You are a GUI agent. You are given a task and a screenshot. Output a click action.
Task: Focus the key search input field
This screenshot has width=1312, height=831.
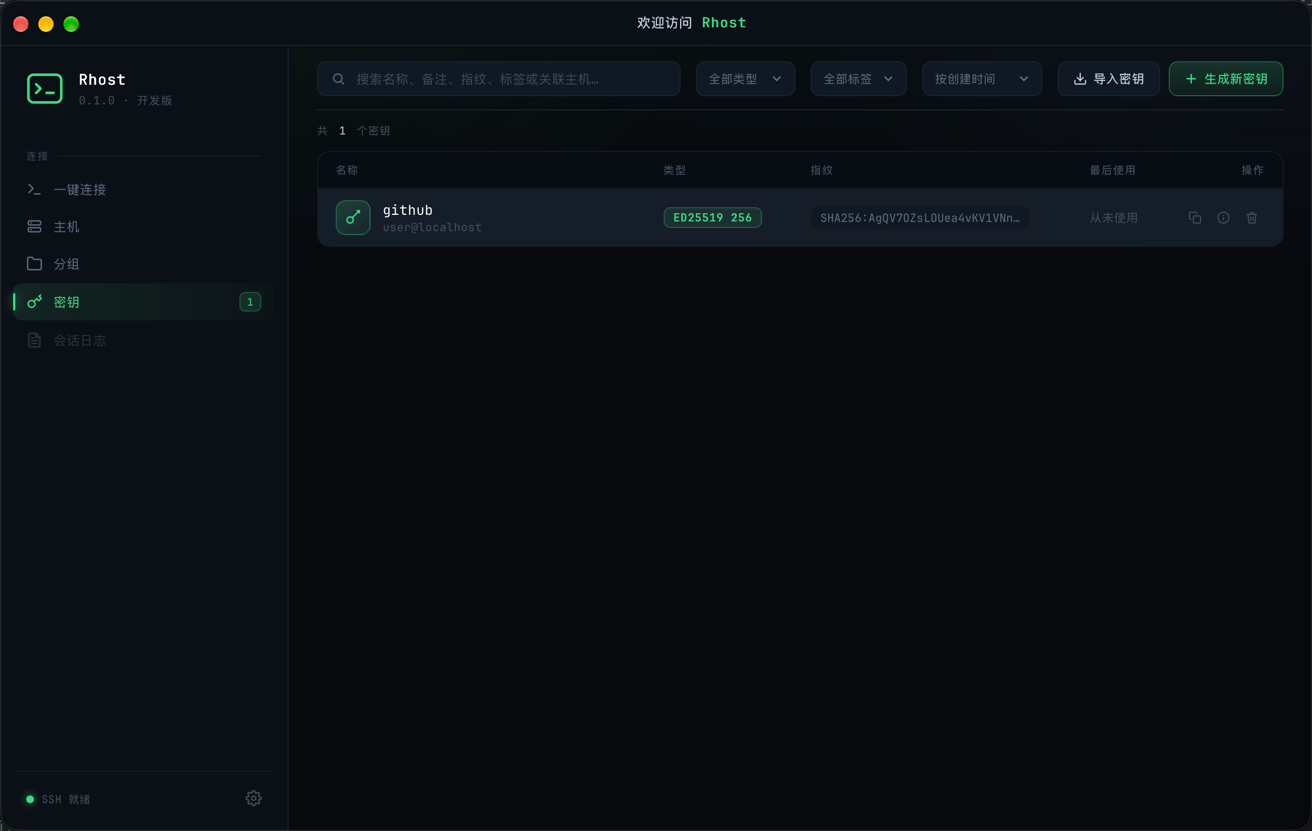(x=499, y=79)
